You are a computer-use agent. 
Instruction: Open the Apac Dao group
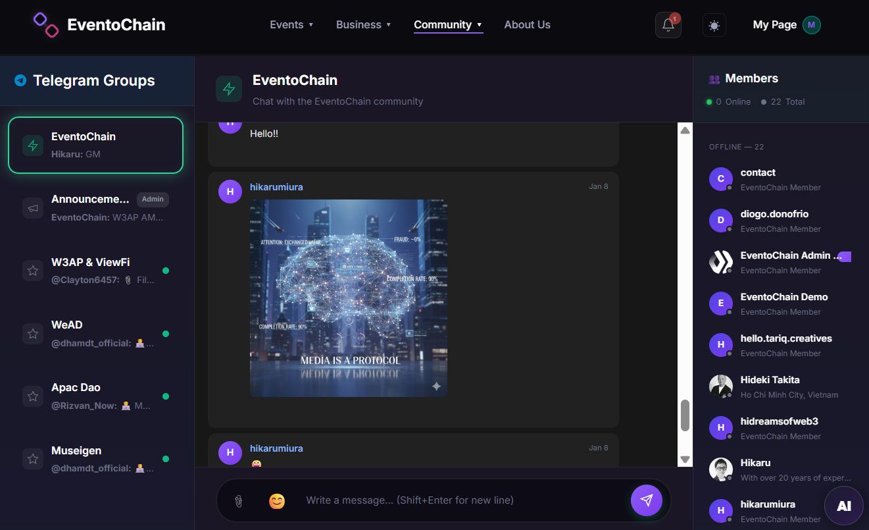[95, 396]
